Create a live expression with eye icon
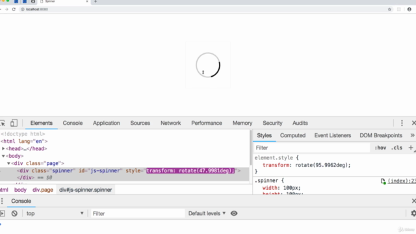The width and height of the screenshot is (416, 234). pyautogui.click(x=234, y=214)
